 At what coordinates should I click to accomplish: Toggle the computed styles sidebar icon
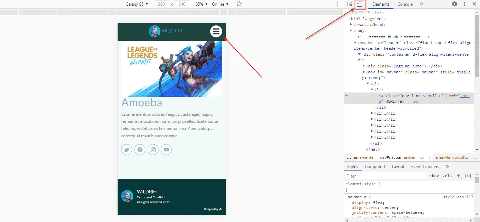[468, 176]
